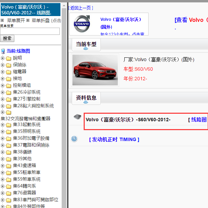This screenshot has height=208, width=208.
Task: Click the folder icon for 控制模組
Action: [9, 86]
